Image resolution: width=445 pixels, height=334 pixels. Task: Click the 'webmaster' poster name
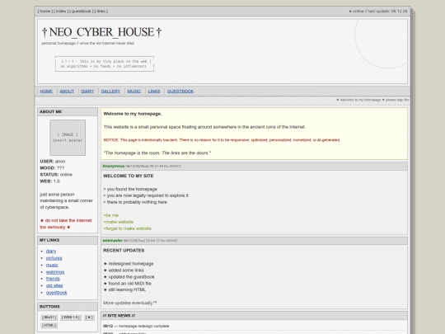[112, 241]
